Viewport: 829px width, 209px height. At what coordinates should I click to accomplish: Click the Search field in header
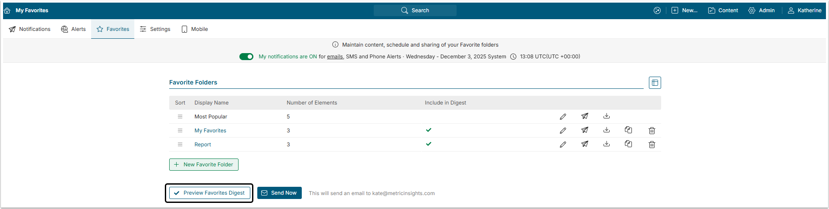(x=415, y=10)
